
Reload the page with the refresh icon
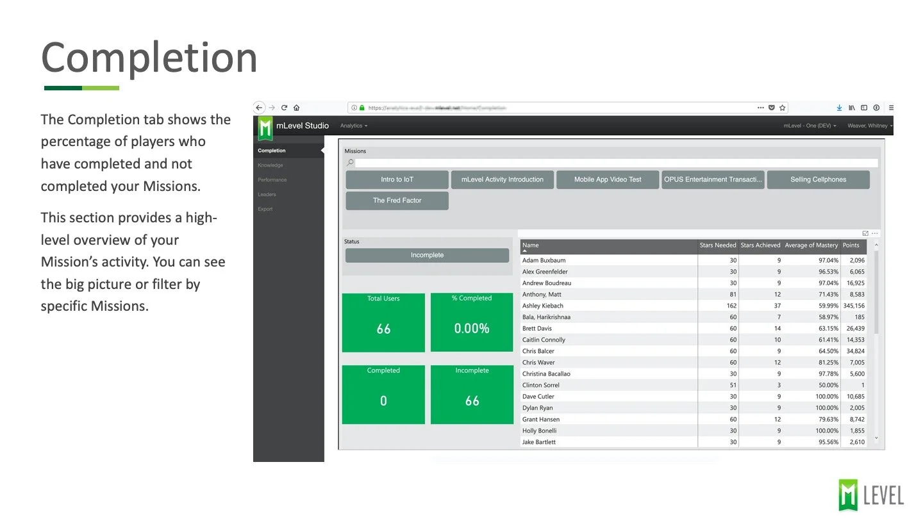pyautogui.click(x=284, y=108)
